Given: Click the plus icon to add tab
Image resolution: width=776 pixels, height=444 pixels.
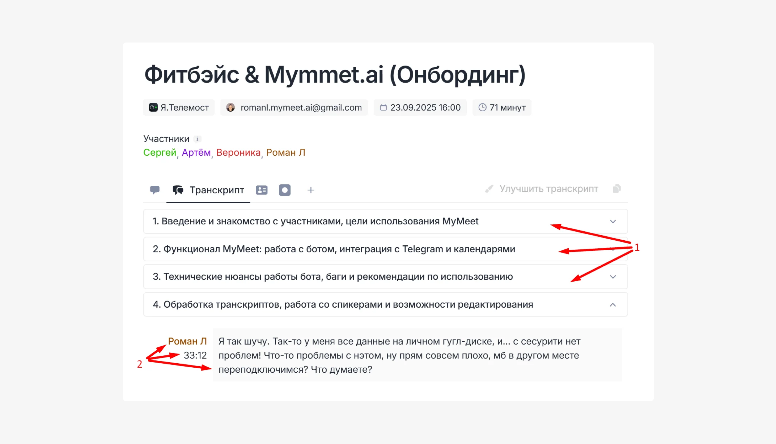Looking at the screenshot, I should tap(311, 190).
